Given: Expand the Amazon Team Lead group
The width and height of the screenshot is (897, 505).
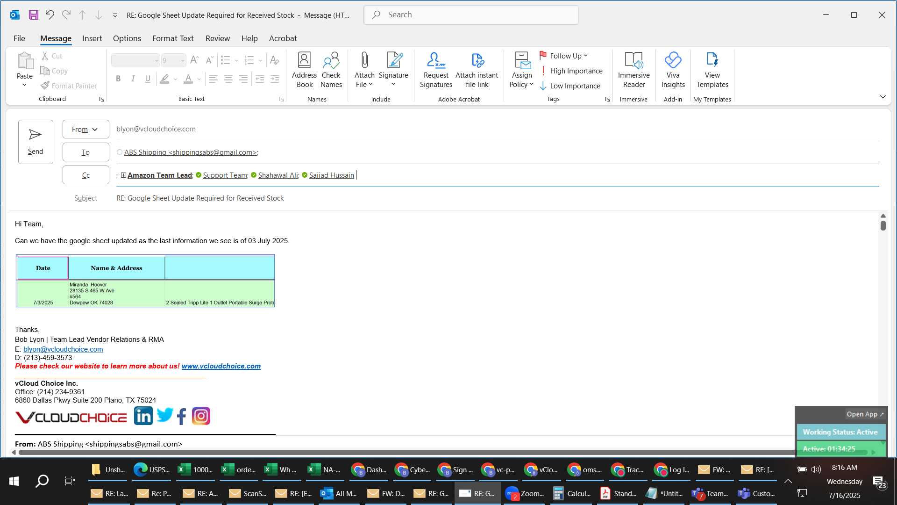Looking at the screenshot, I should click(x=123, y=175).
